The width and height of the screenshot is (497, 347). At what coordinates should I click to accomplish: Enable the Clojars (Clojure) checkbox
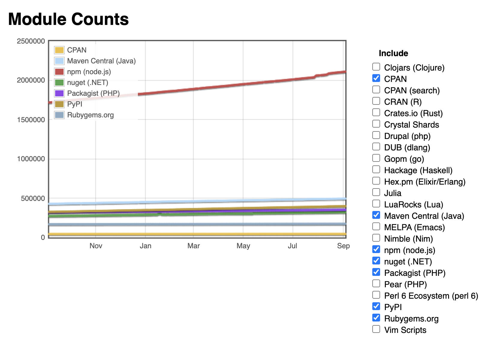coord(376,67)
